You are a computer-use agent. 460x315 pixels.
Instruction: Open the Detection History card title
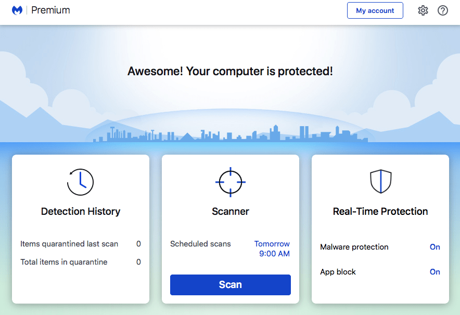coord(81,211)
